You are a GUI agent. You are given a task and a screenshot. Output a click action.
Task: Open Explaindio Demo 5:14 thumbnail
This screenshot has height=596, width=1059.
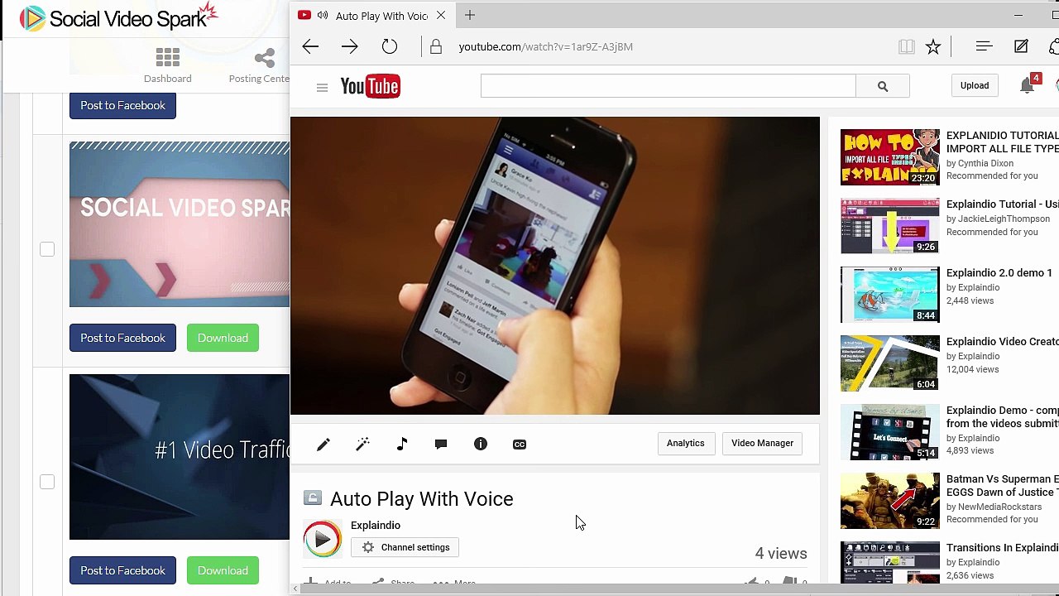890,431
